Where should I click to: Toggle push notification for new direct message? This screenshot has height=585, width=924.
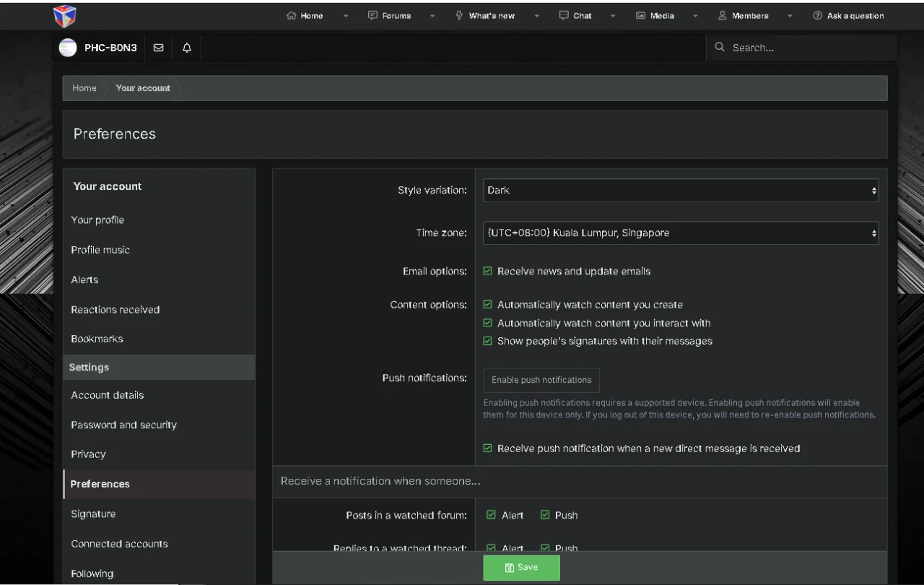point(487,448)
